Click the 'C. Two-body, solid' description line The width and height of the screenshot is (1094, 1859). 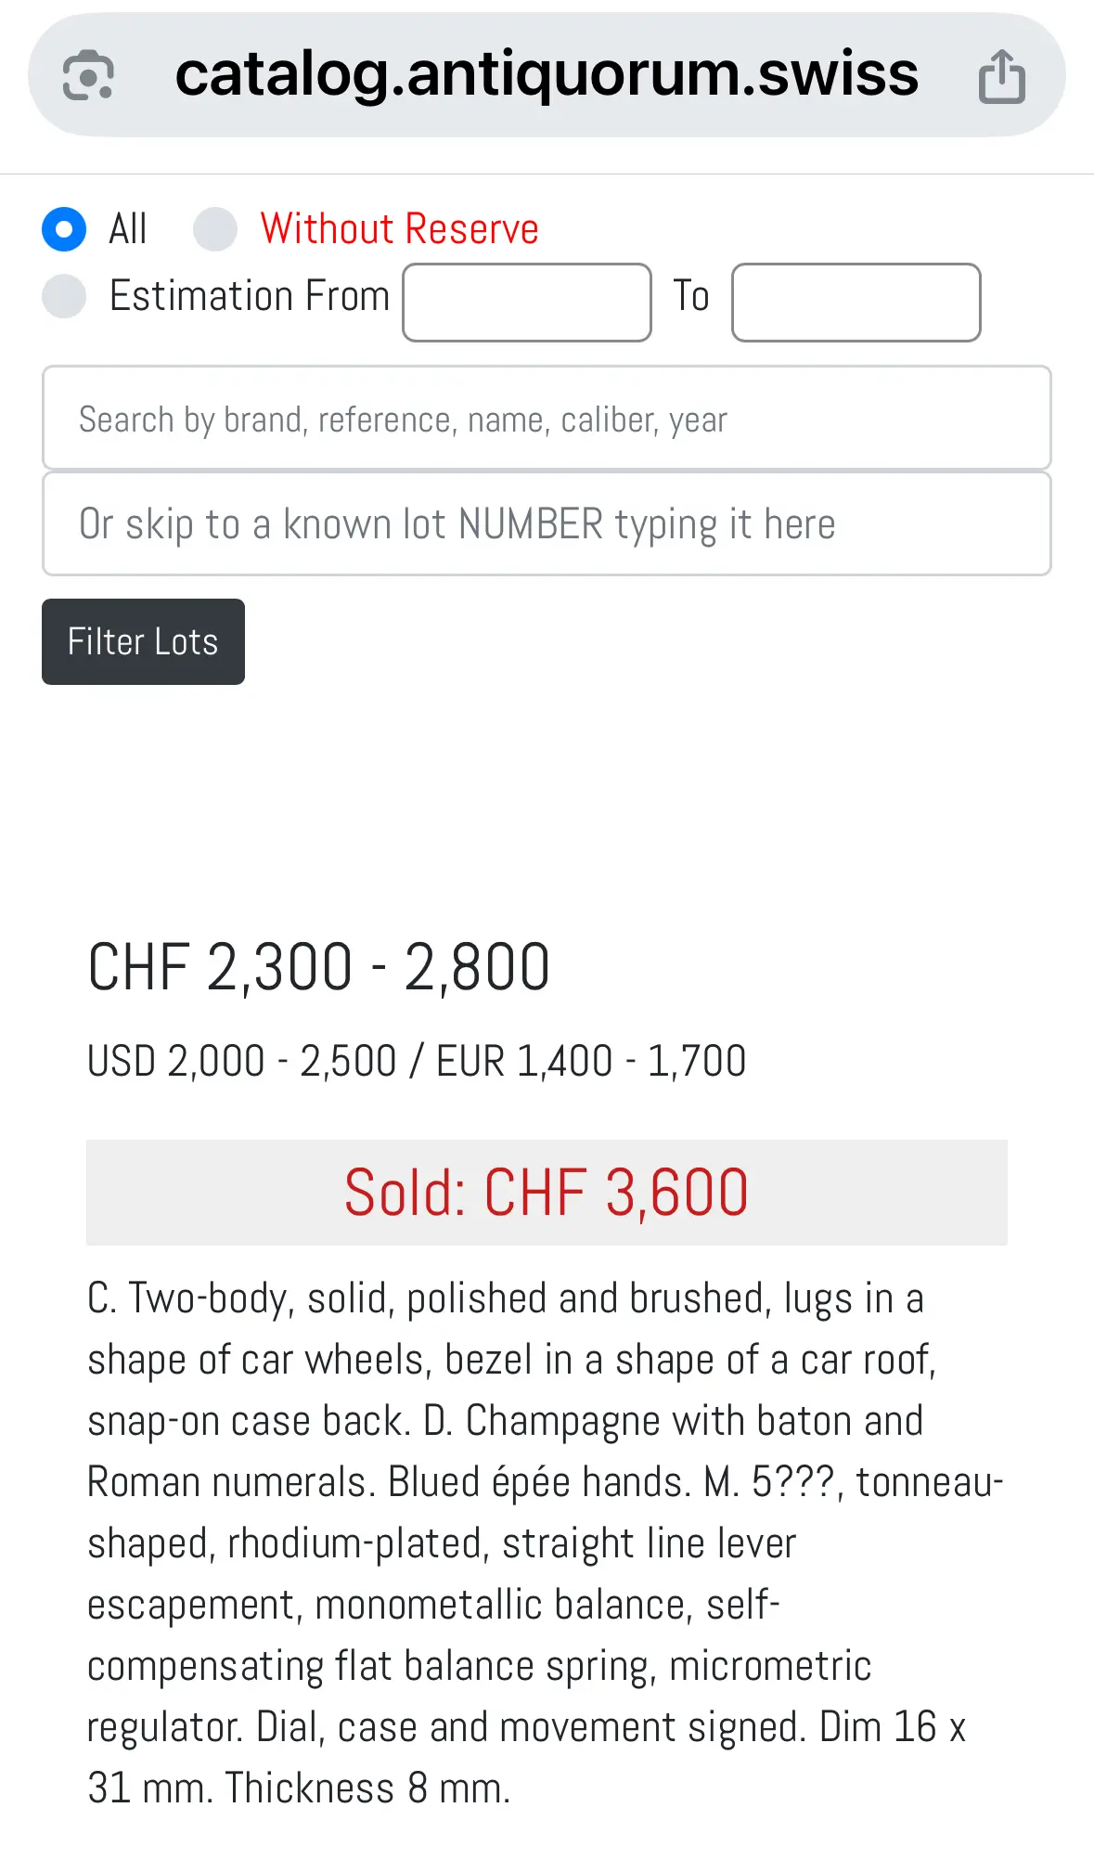[x=505, y=1298]
